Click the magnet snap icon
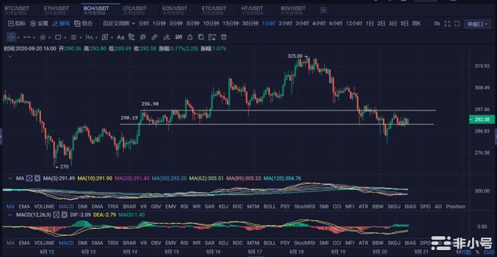The image size is (497, 257). point(178,37)
